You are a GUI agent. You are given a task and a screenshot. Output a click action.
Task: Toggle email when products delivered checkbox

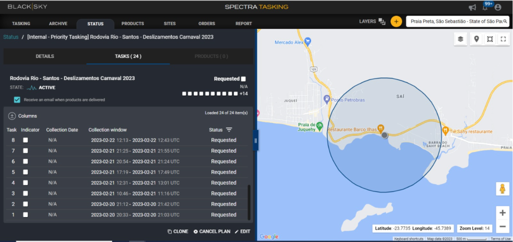[x=17, y=99]
